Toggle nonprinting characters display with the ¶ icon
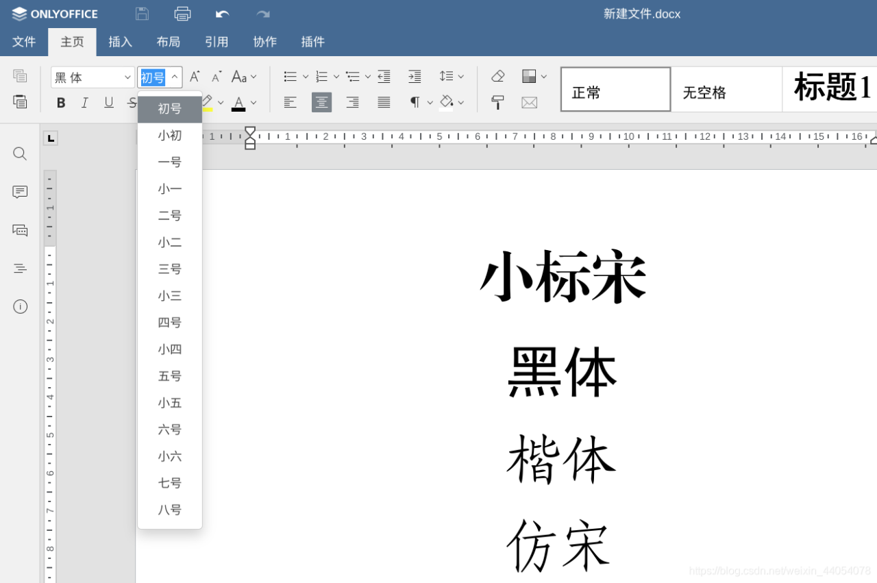Viewport: 877px width, 583px height. click(416, 101)
